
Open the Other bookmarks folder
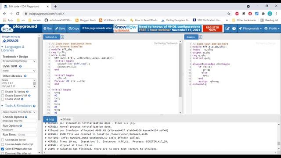point(244,20)
